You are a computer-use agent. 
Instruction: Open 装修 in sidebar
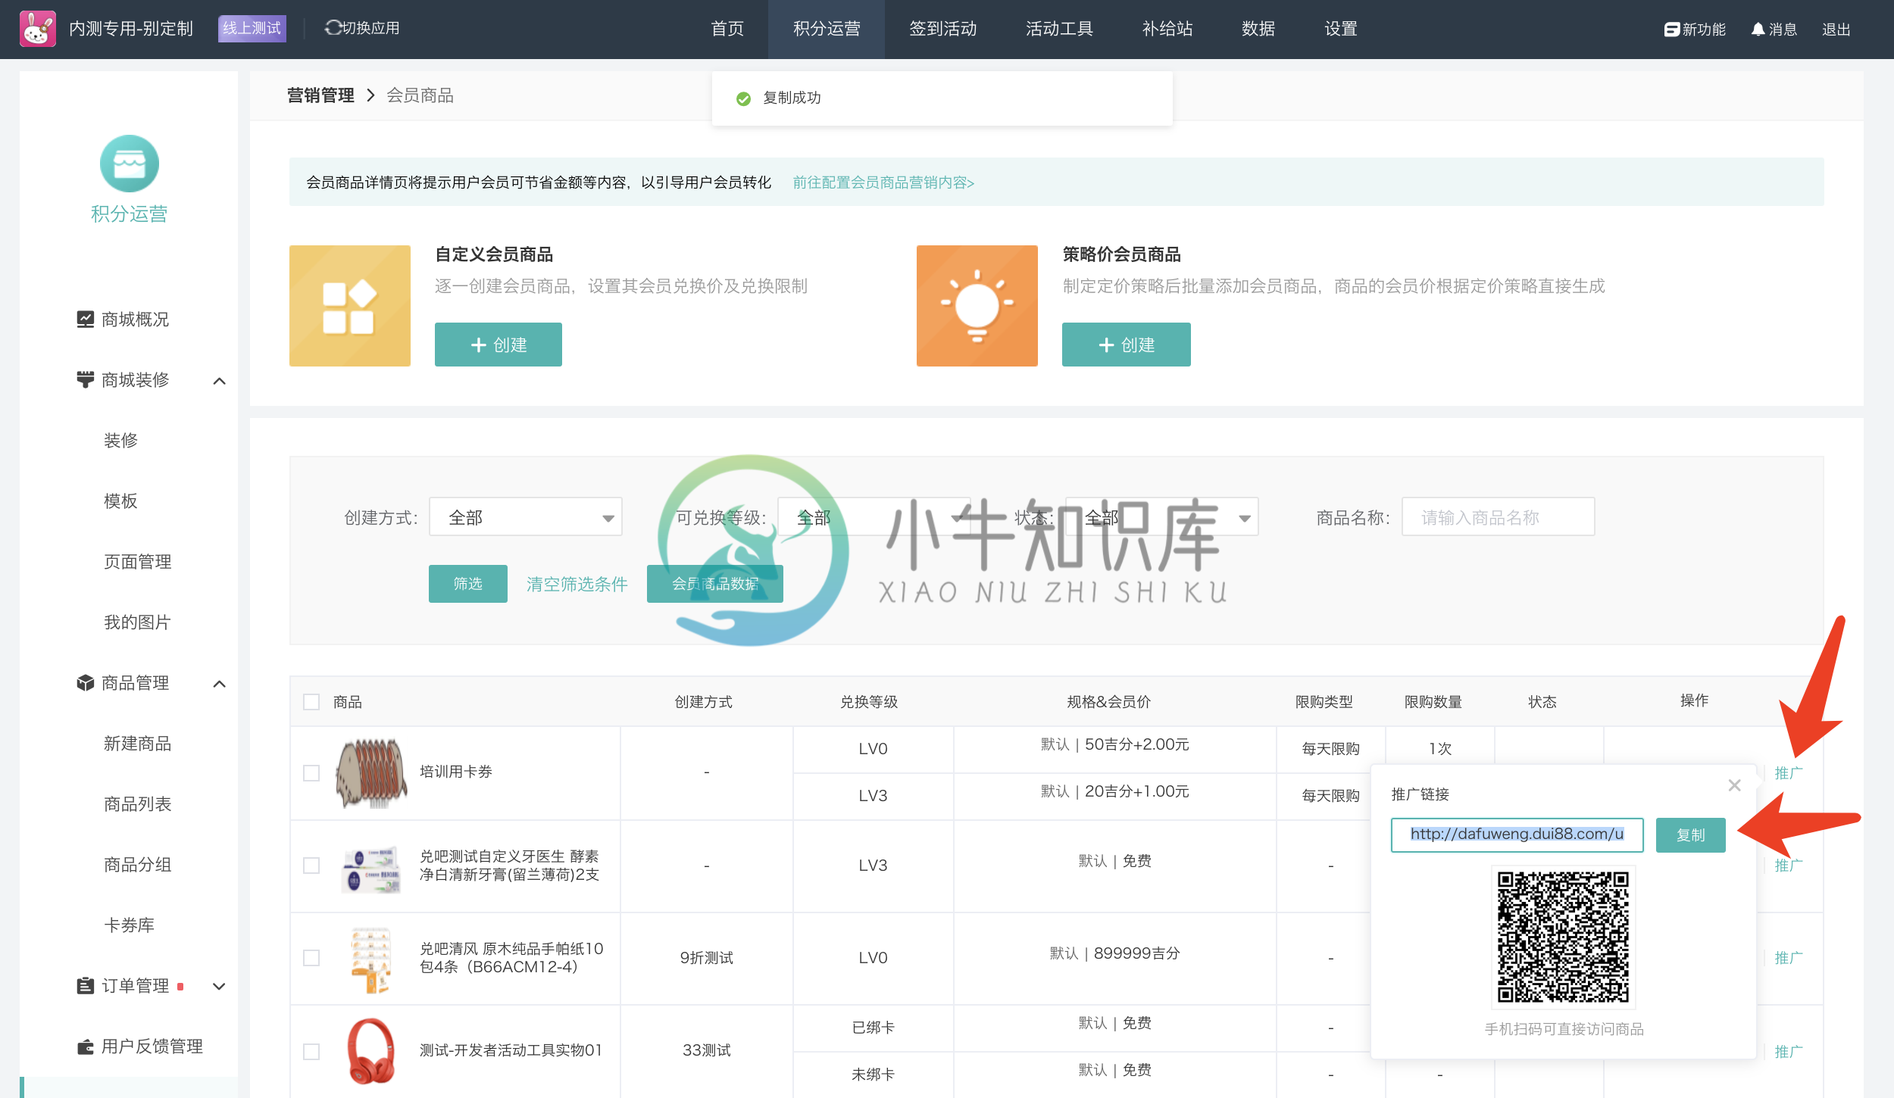121,441
